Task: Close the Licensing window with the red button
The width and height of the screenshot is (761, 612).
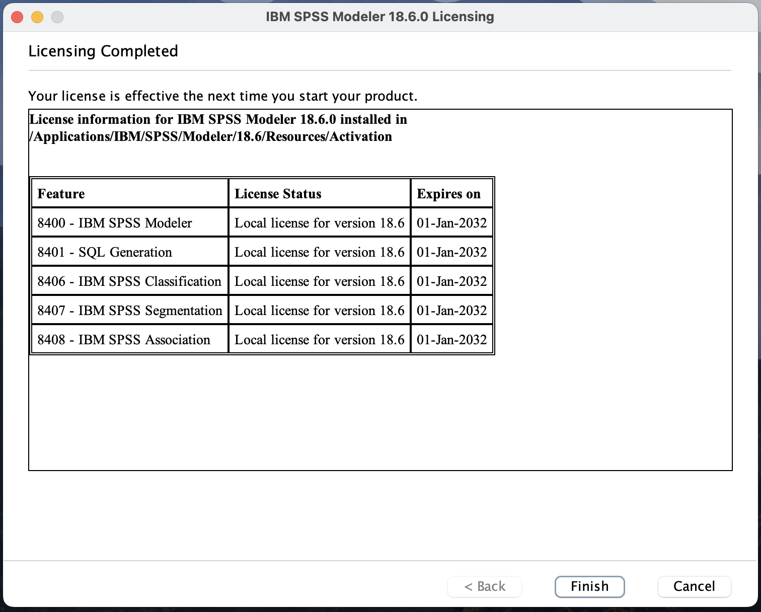Action: pos(17,17)
